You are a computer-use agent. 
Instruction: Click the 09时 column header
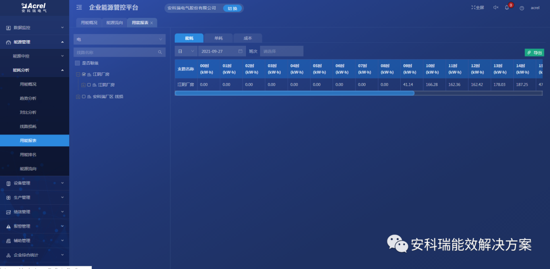412,69
